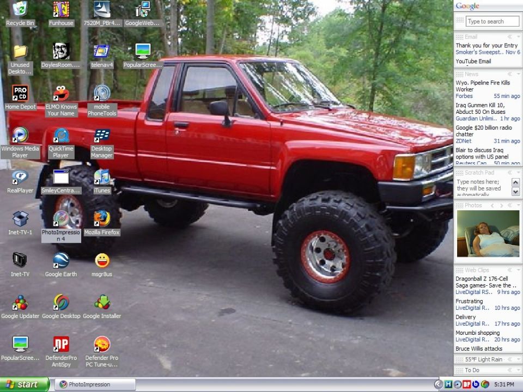Select the mobile PhoneTools icon
This screenshot has height=392, width=523.
102,101
